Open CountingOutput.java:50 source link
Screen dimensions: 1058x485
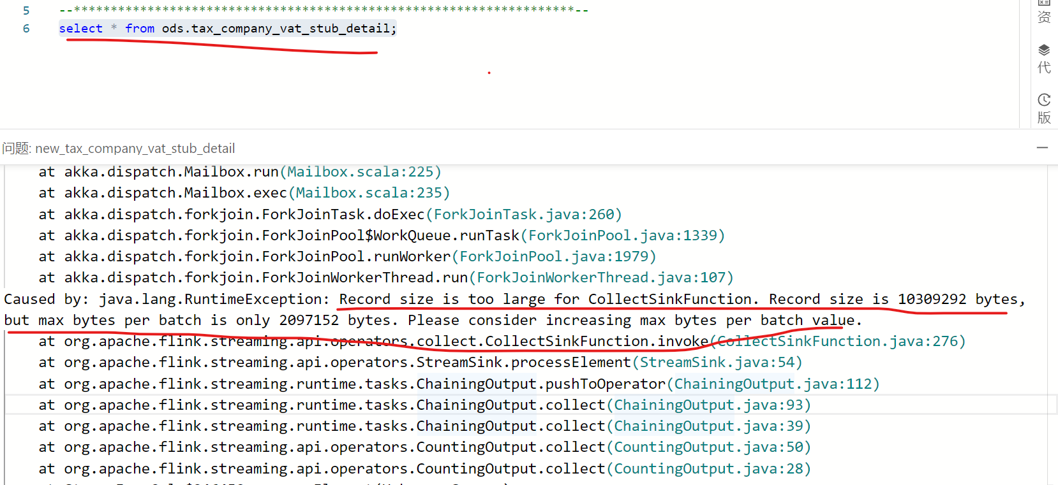click(x=709, y=447)
